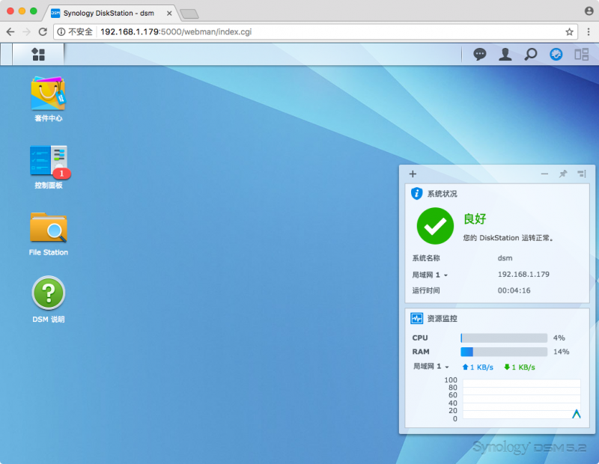Click the download speed 1 KB/s
Viewport: 599px width, 464px height.
point(520,367)
